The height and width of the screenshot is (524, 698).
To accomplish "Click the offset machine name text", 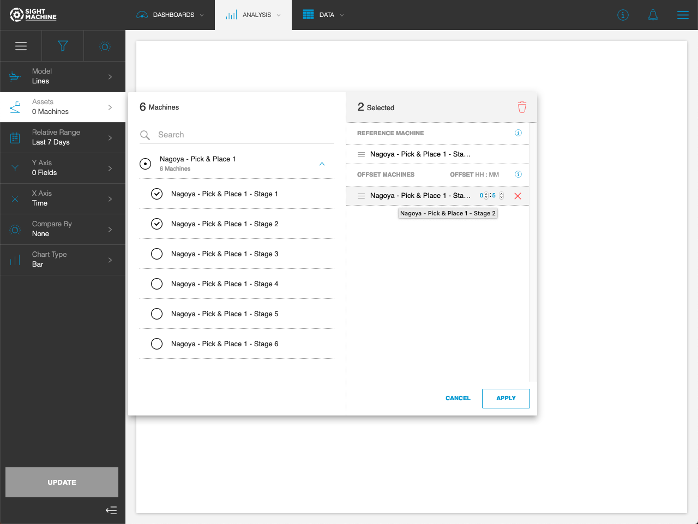I will (420, 196).
